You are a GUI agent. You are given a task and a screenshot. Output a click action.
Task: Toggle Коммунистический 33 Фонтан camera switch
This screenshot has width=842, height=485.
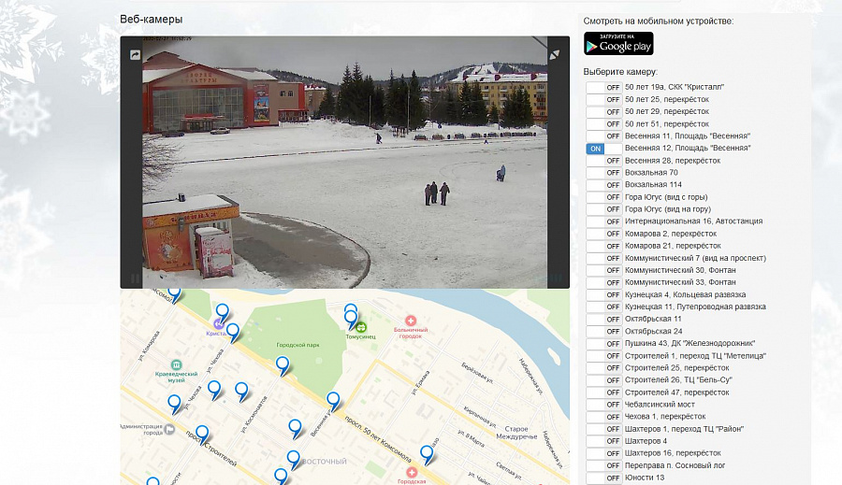[x=604, y=282]
